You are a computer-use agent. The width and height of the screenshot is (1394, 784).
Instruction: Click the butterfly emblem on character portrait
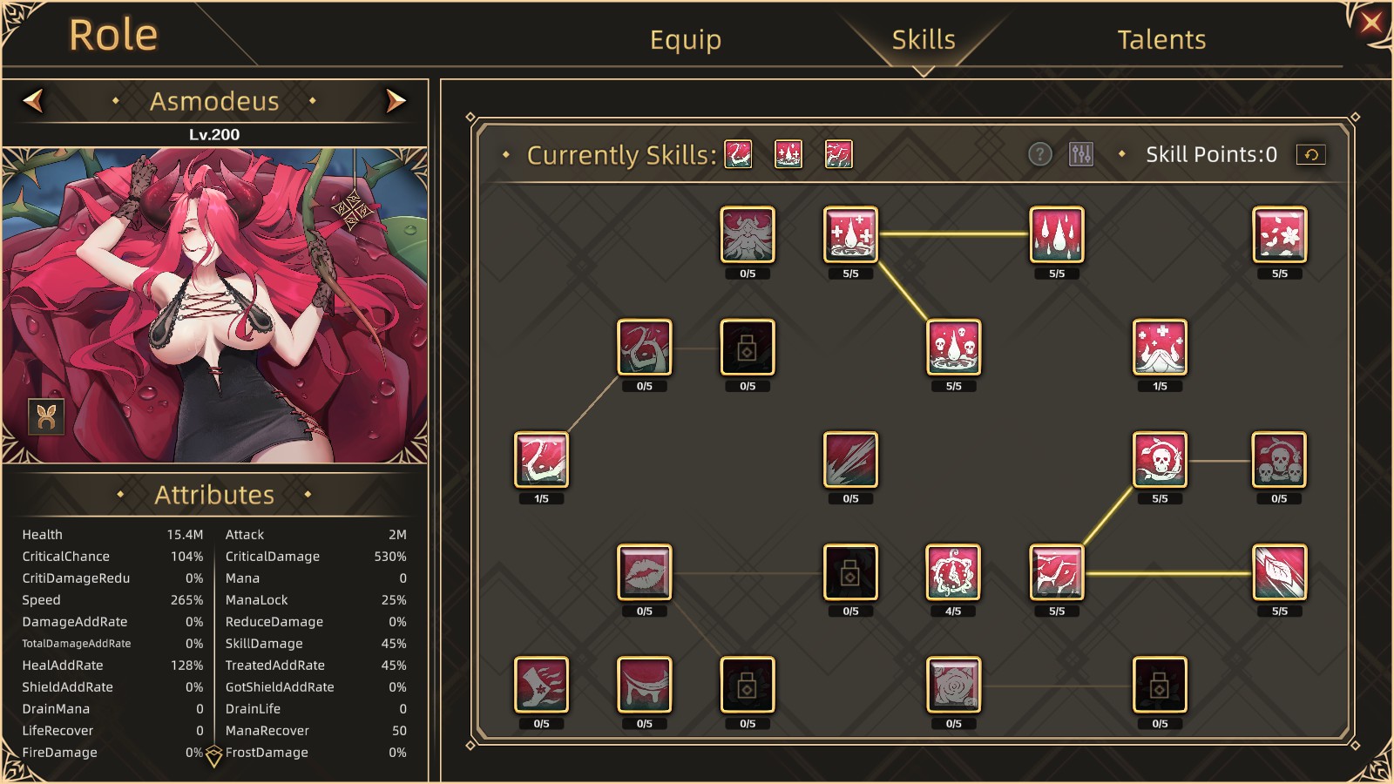(46, 416)
